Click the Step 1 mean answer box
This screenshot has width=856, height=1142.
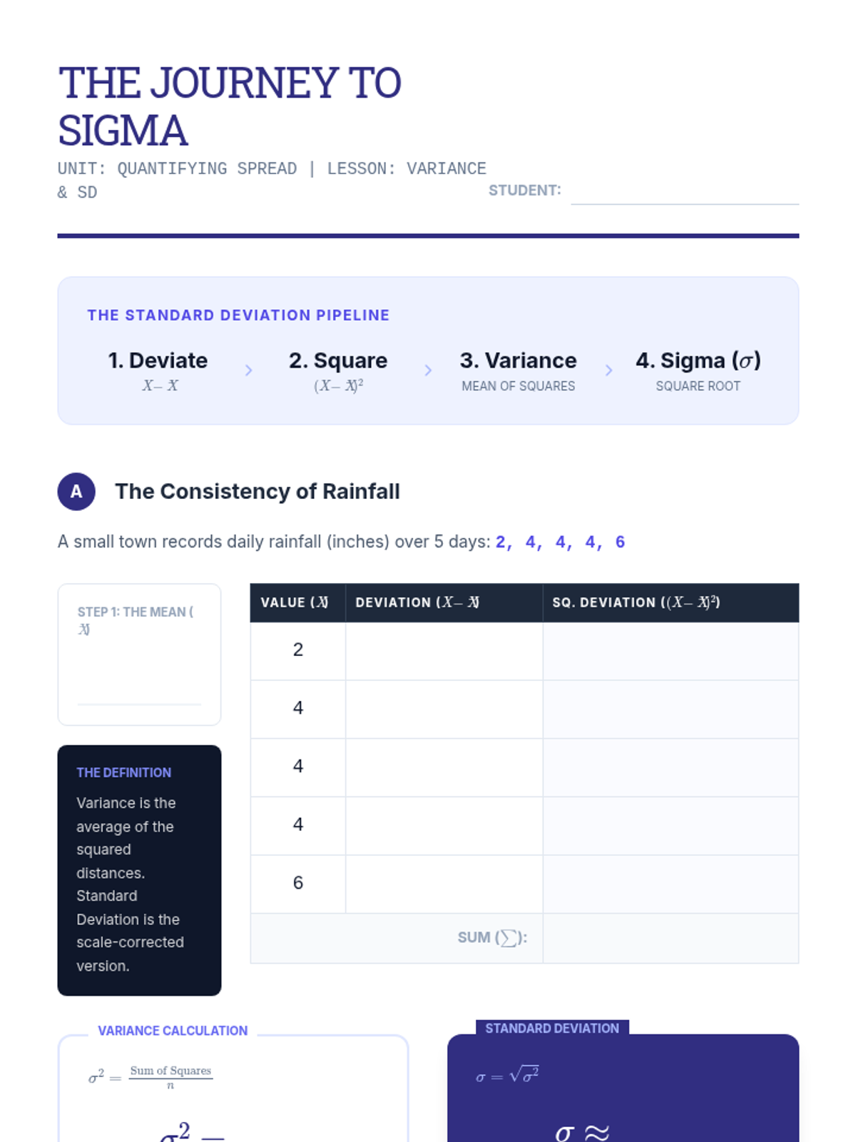(x=139, y=671)
